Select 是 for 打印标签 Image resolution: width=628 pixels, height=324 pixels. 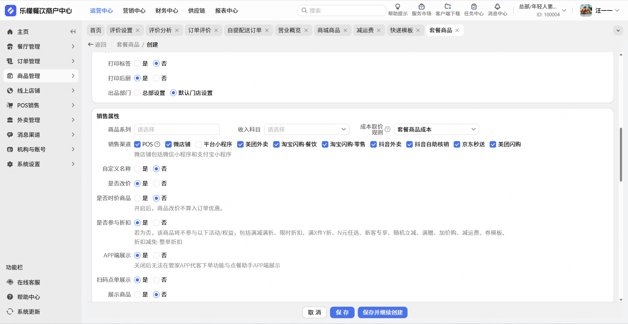click(137, 63)
